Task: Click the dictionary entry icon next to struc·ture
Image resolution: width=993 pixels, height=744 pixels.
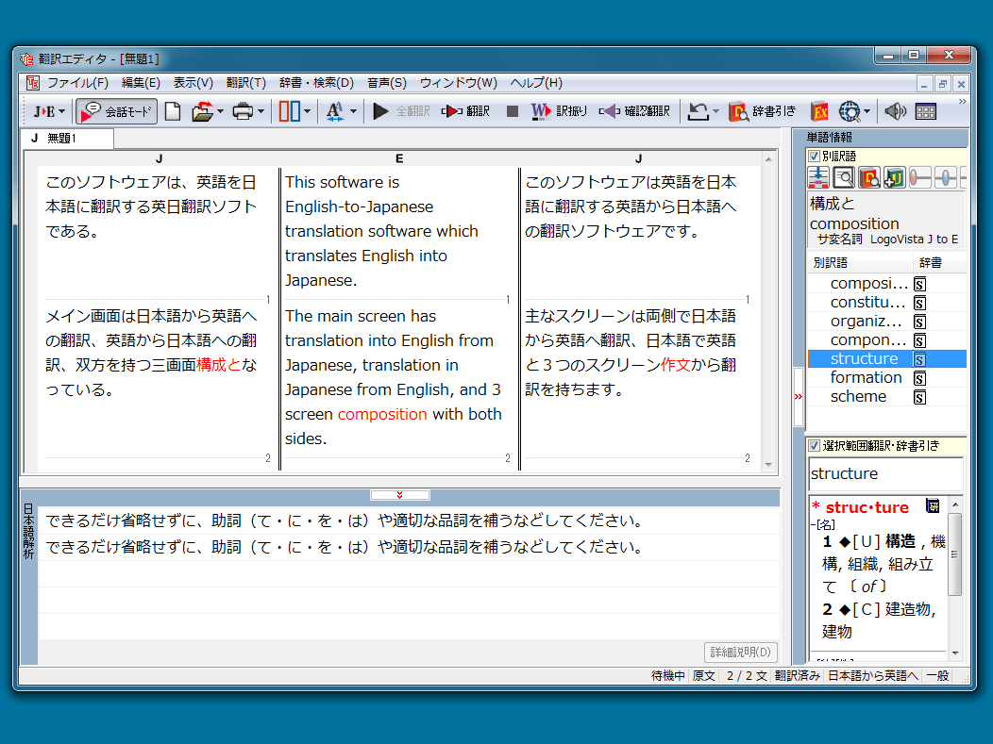Action: (933, 506)
